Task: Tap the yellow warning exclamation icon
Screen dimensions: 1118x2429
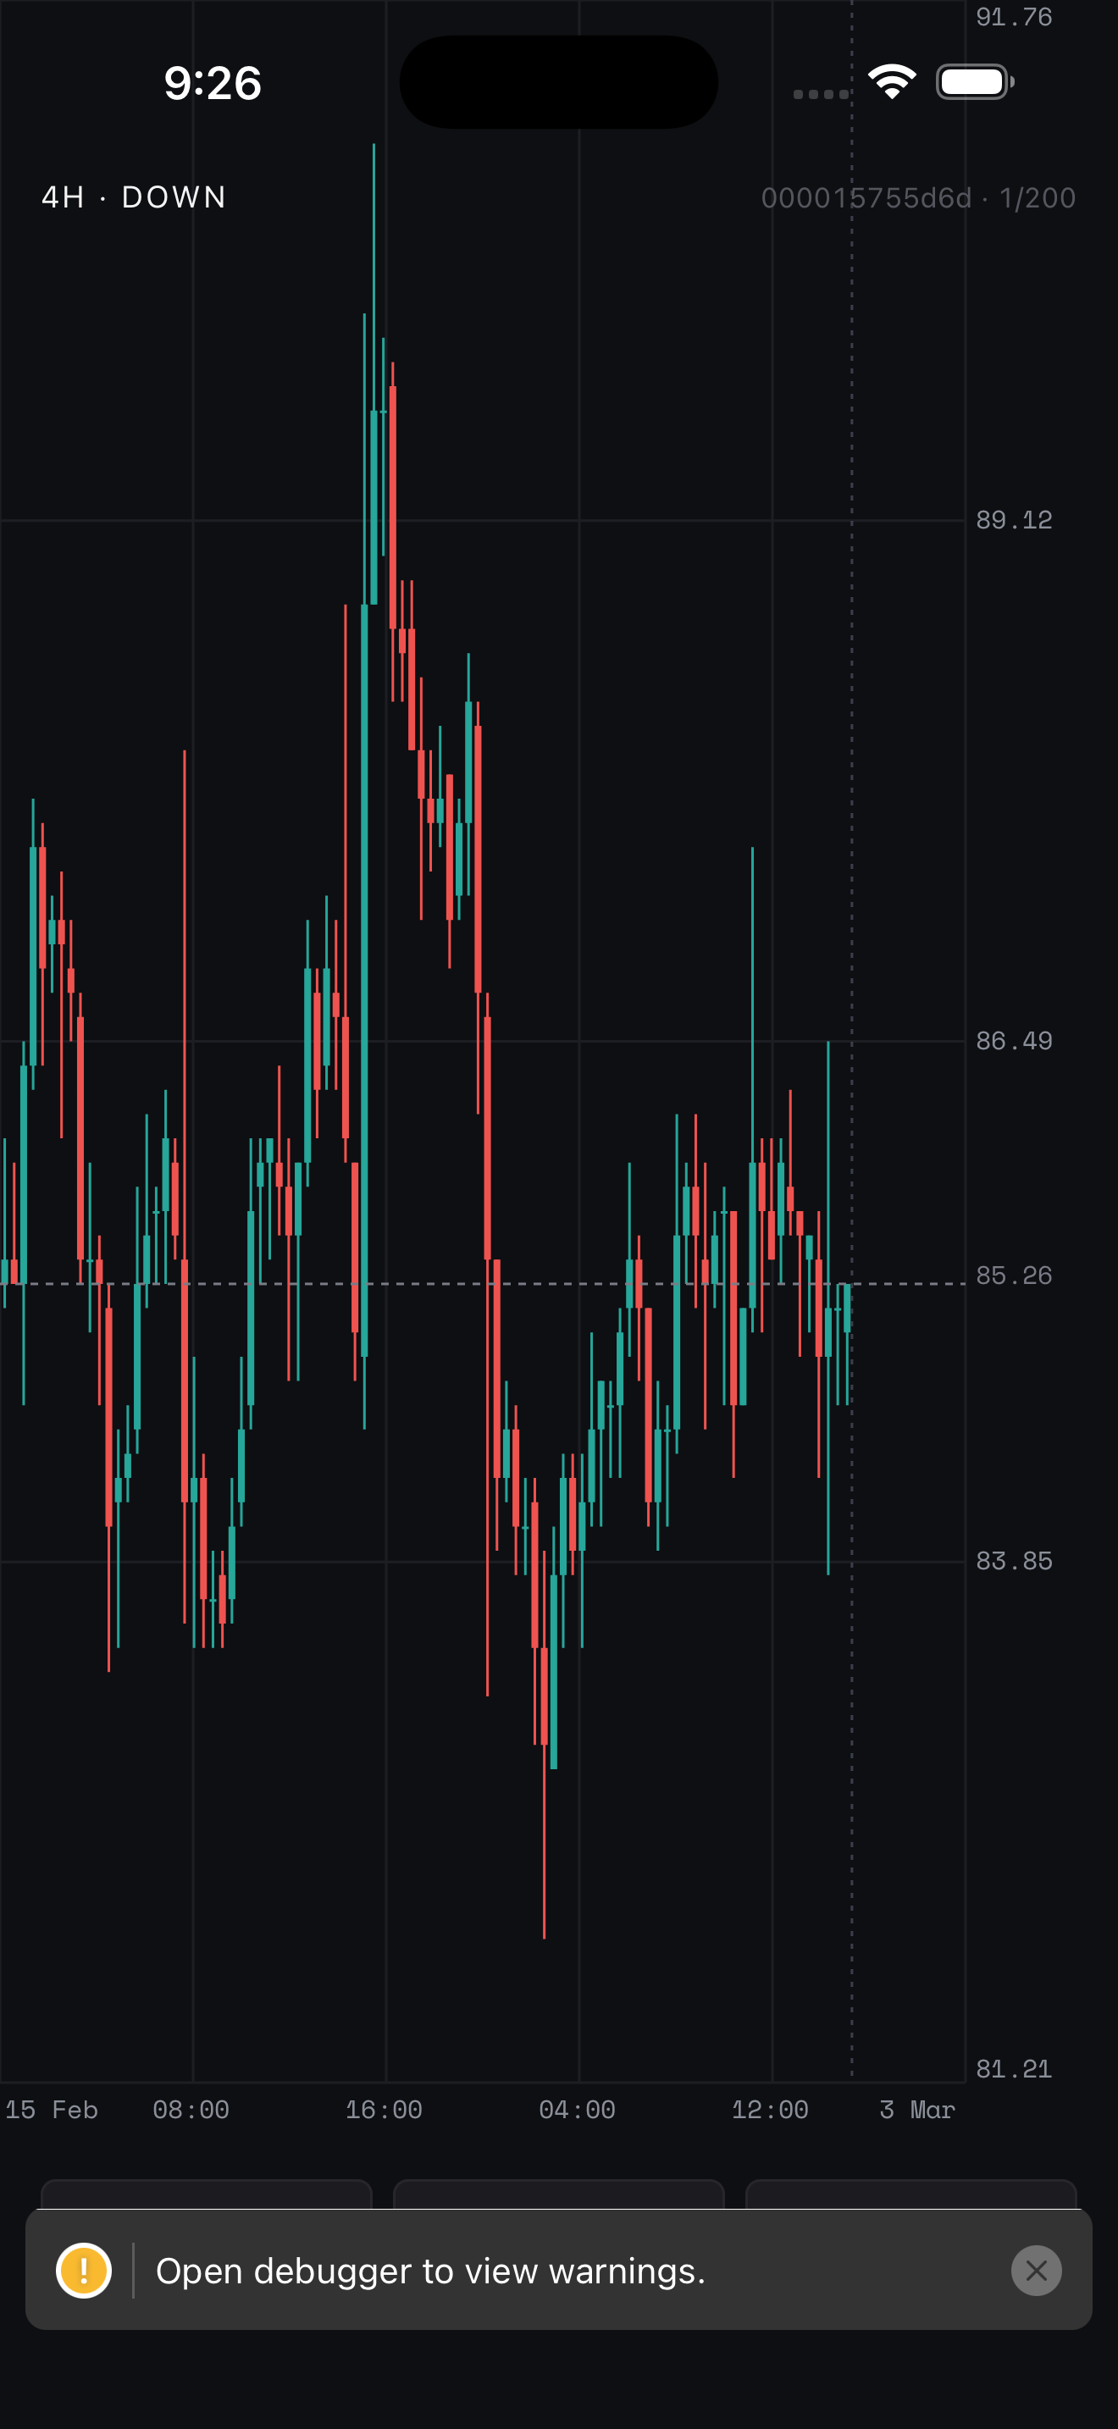Action: (84, 2271)
